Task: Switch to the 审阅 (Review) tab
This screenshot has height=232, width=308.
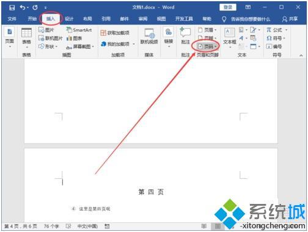Action: point(143,19)
